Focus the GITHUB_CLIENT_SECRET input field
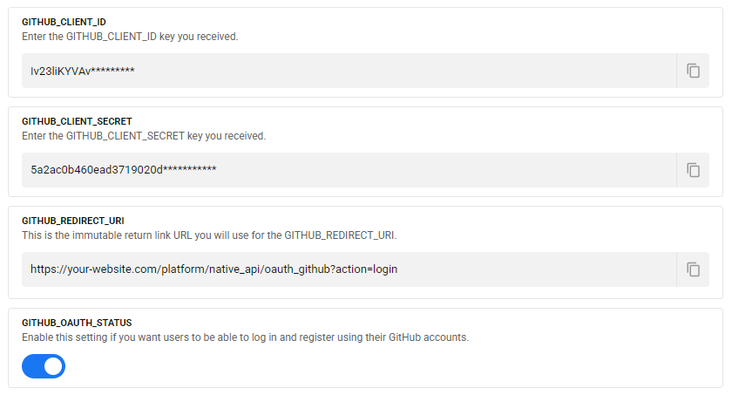 [x=349, y=170]
